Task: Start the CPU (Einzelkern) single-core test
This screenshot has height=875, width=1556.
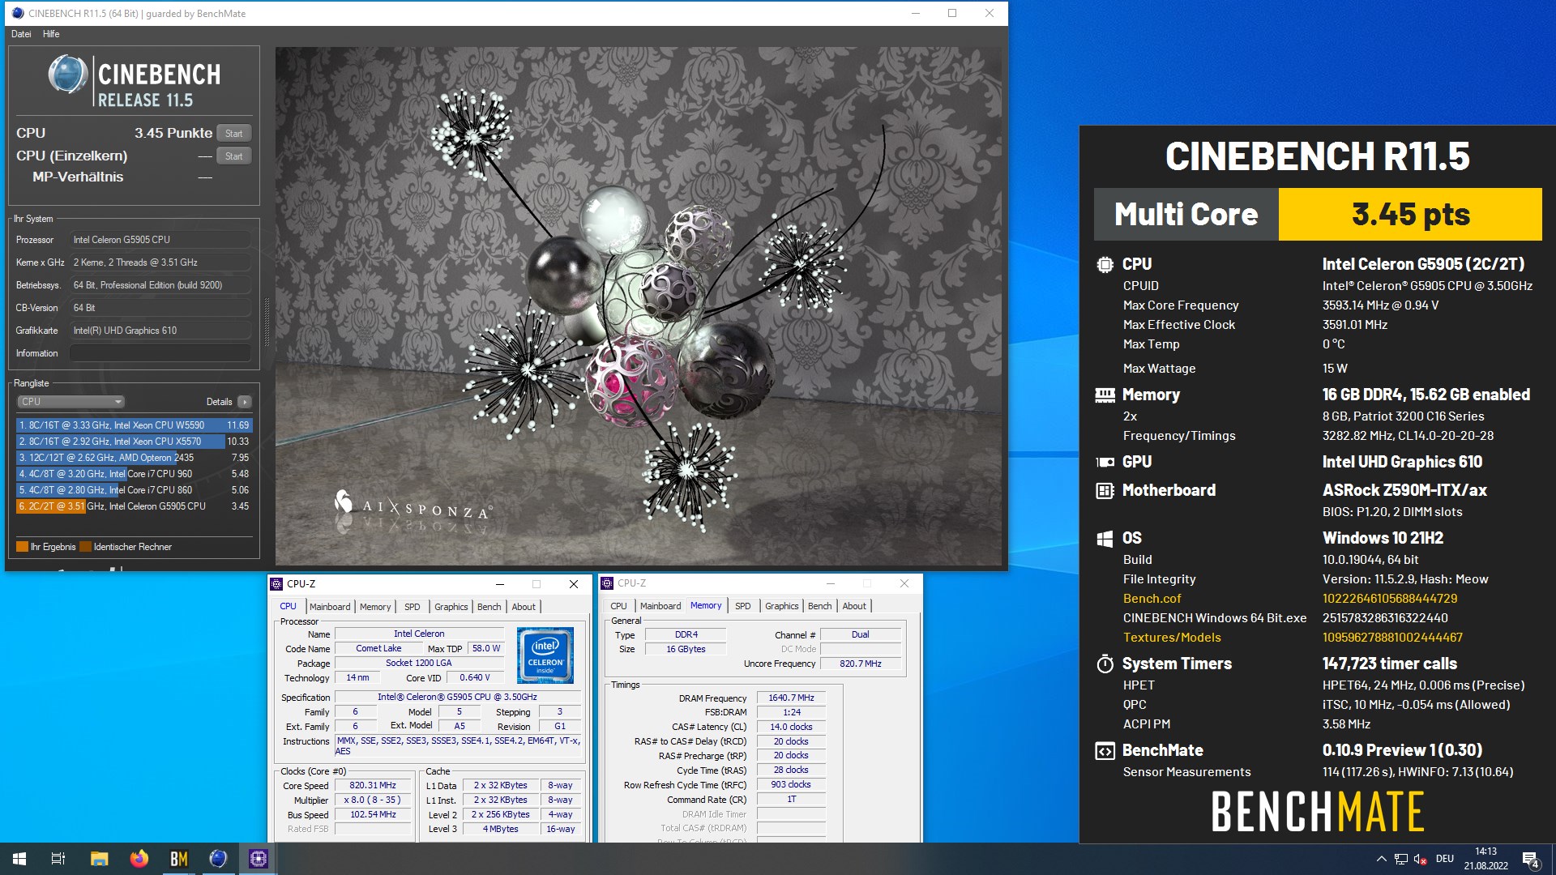Action: pos(233,156)
